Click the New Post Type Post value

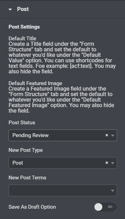tap(18, 163)
